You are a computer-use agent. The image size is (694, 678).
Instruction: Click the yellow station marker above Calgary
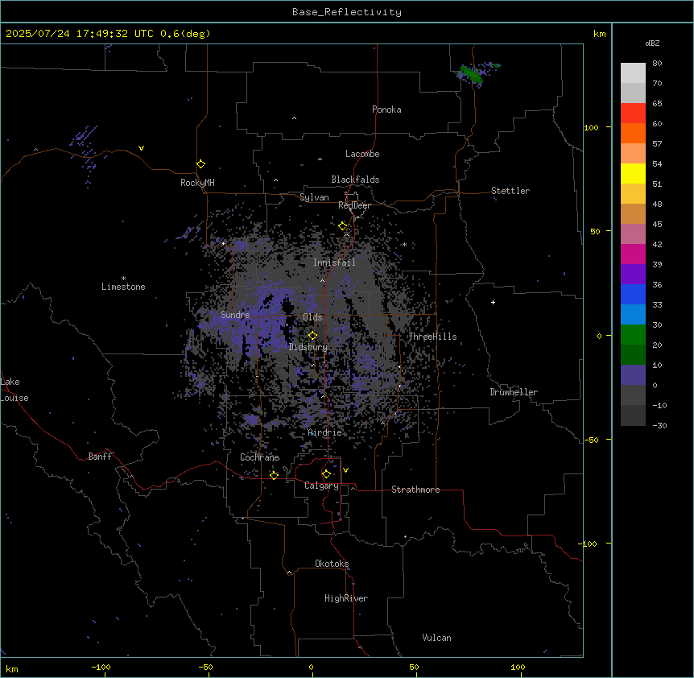point(326,474)
